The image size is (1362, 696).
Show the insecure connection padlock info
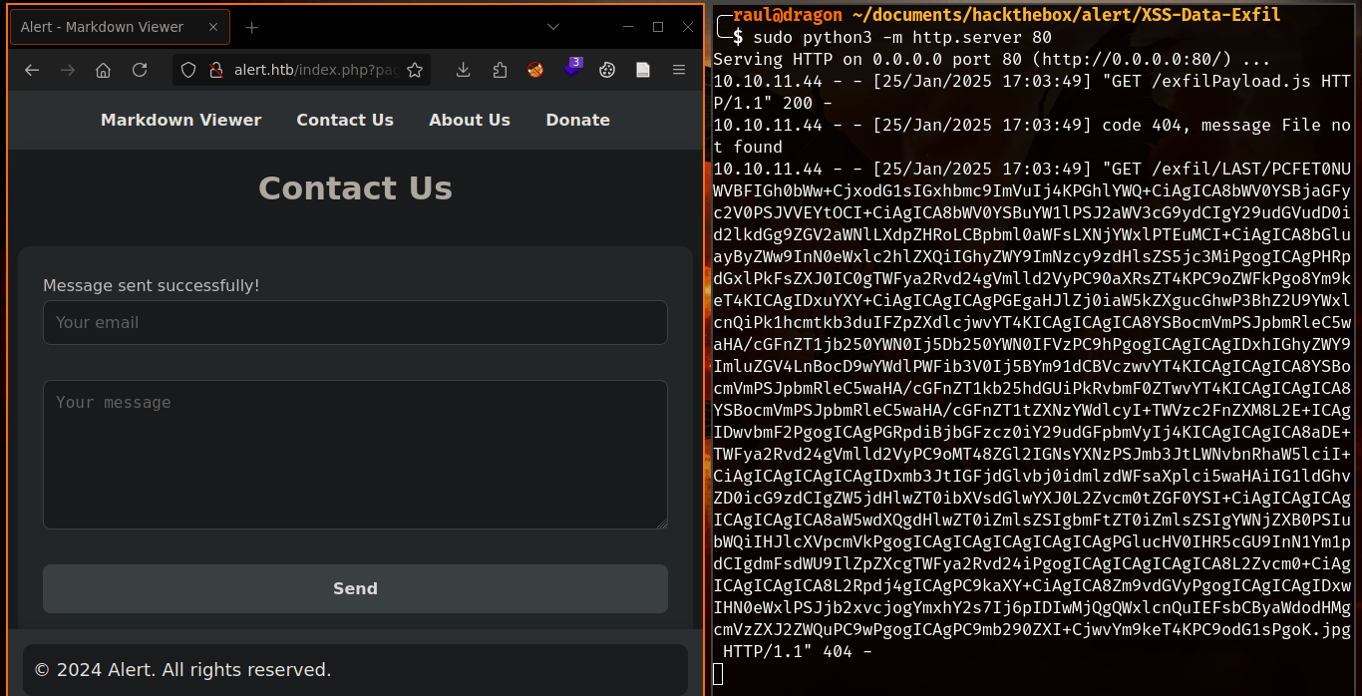pos(214,70)
